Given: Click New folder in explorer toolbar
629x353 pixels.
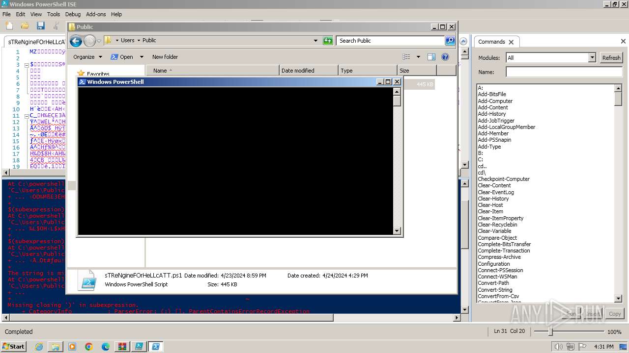Looking at the screenshot, I should pos(165,57).
